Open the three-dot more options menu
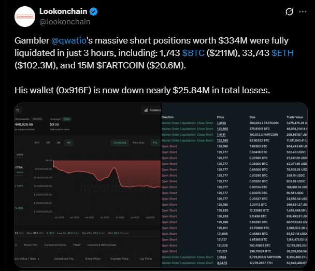Screen dimensions: 315x271 pyautogui.click(x=303, y=11)
